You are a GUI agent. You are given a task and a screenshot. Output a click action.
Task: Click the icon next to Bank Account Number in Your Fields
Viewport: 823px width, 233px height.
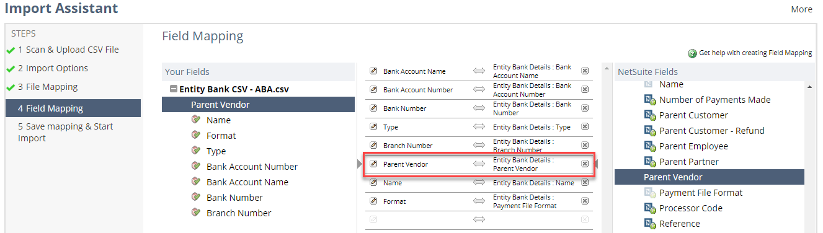[x=197, y=166]
